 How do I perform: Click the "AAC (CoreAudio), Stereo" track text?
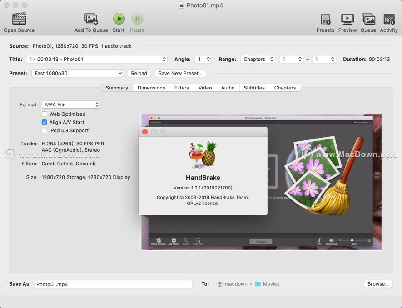pos(71,150)
